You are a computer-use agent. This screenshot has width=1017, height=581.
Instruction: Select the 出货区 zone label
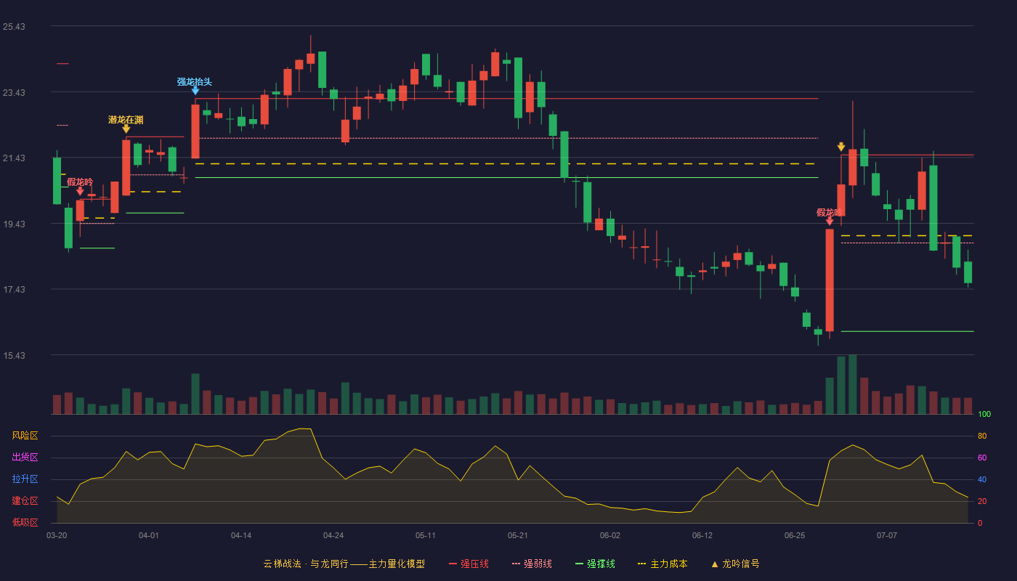coord(25,458)
